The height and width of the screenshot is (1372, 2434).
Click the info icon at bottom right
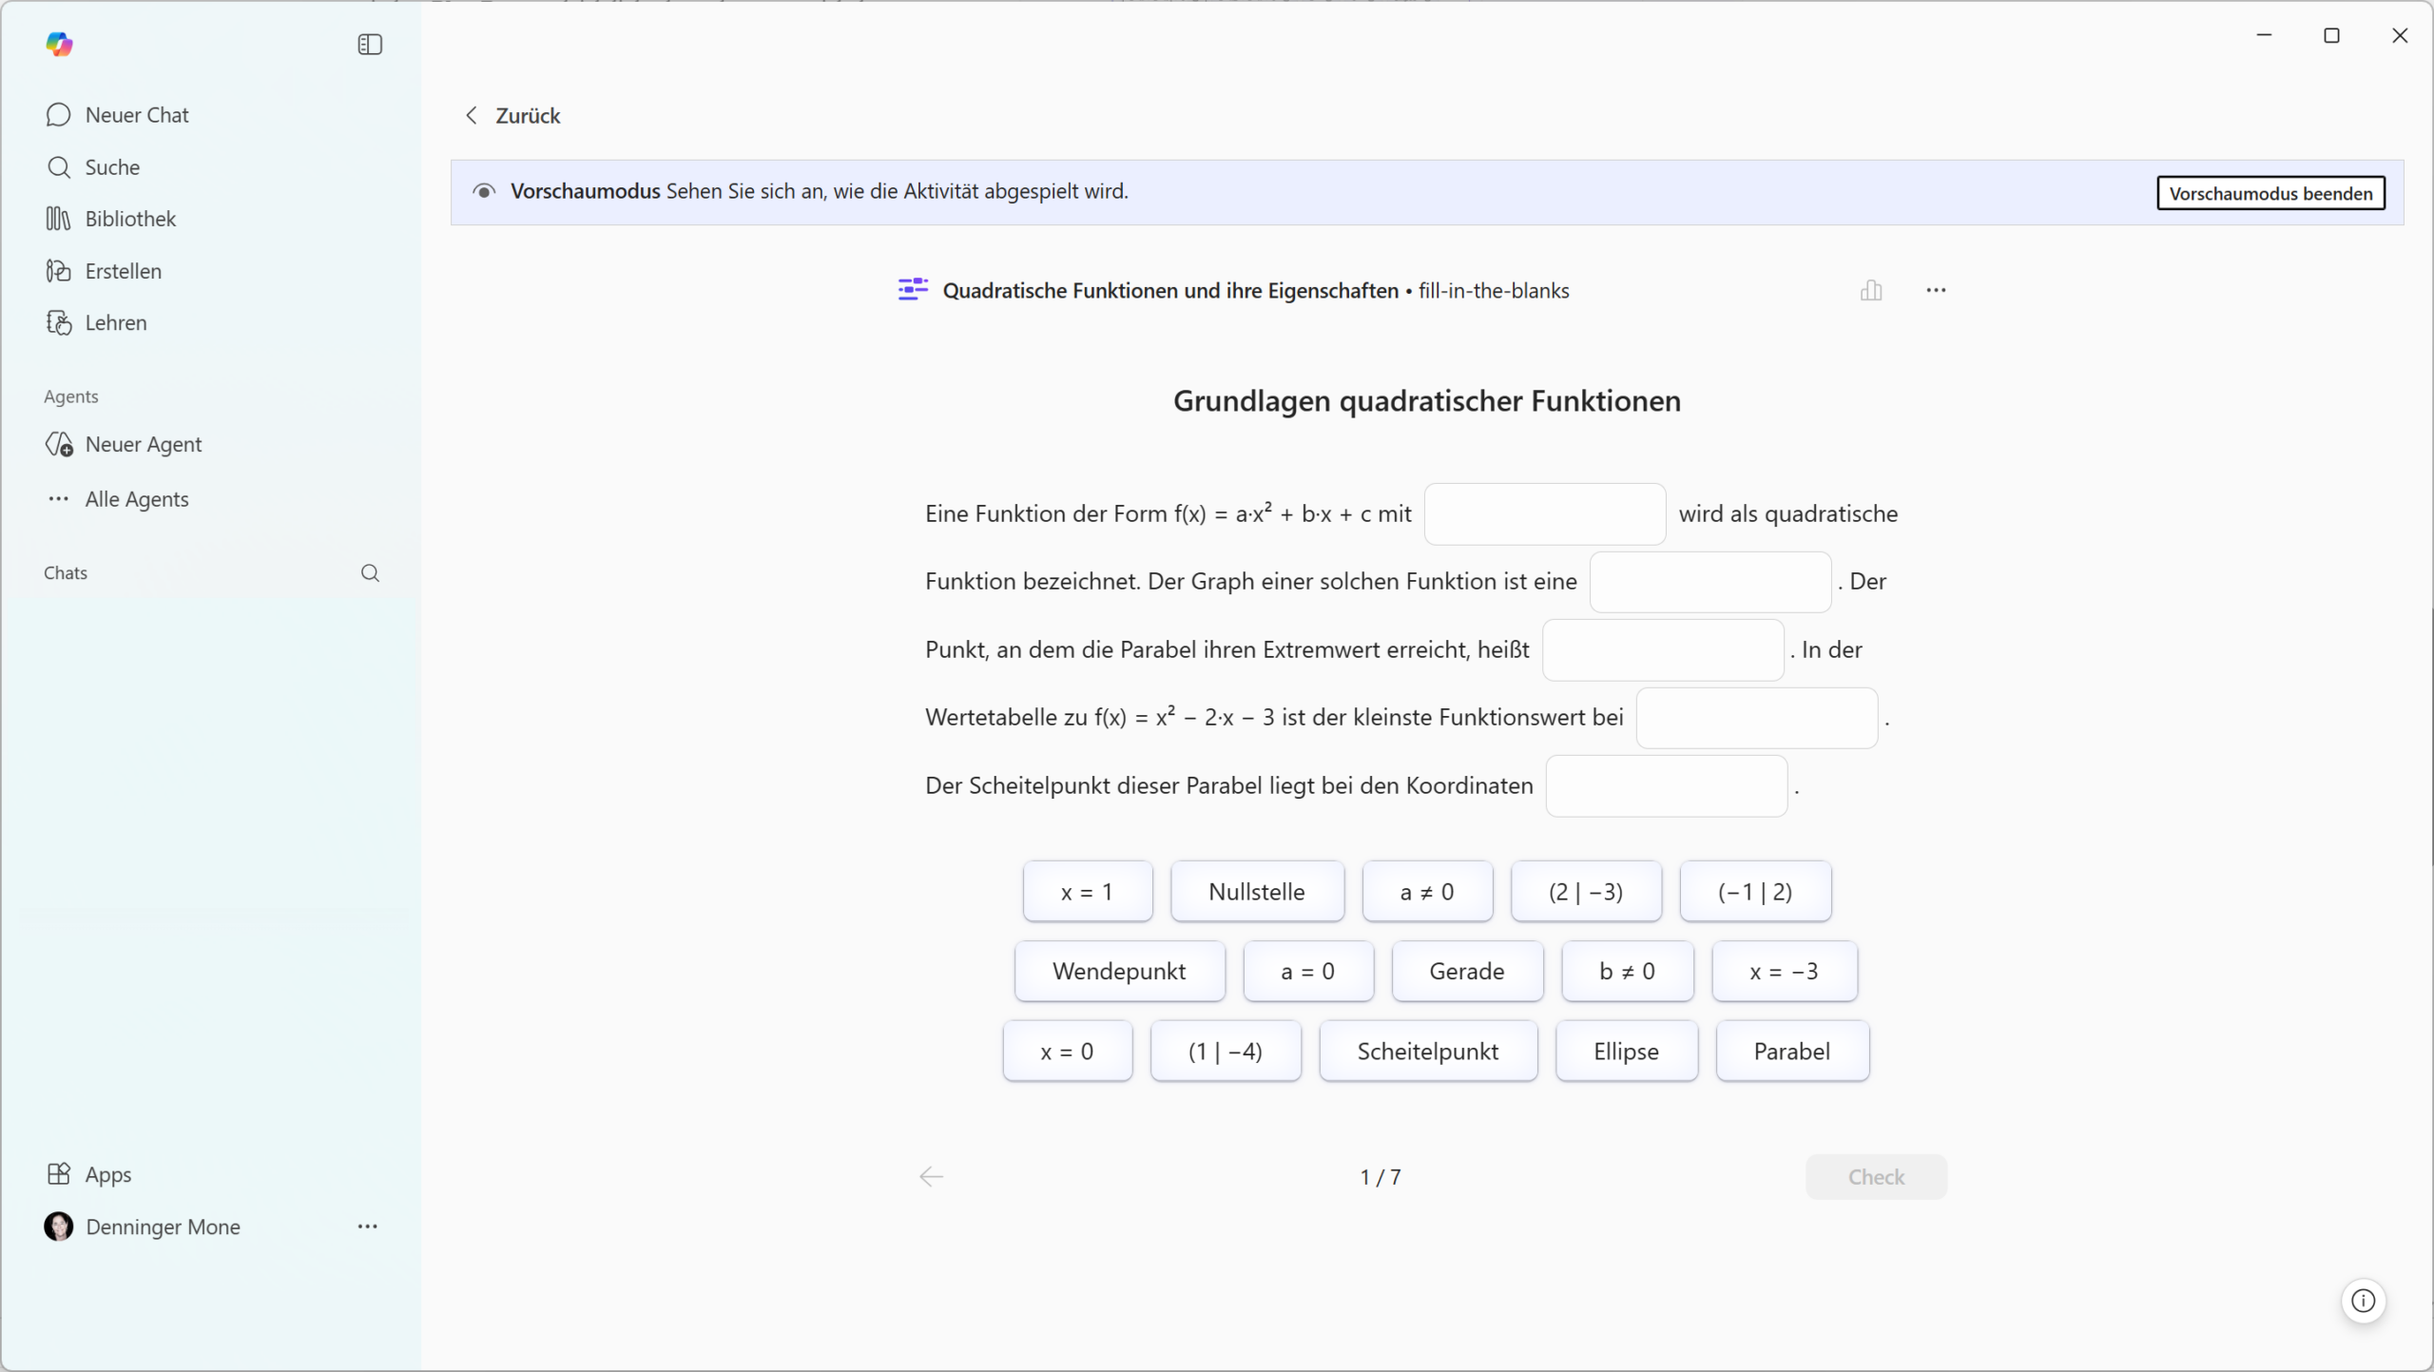[2363, 1301]
